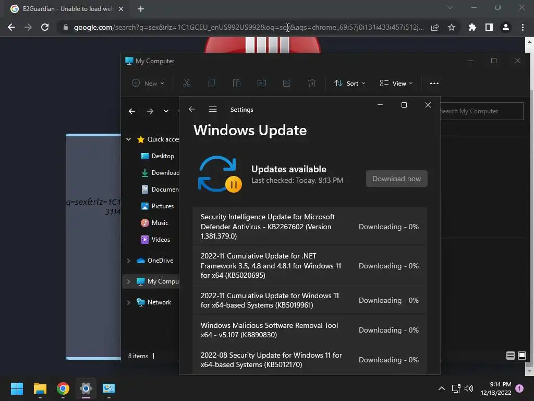Click the Delete trash icon in My Computer

(x=312, y=83)
